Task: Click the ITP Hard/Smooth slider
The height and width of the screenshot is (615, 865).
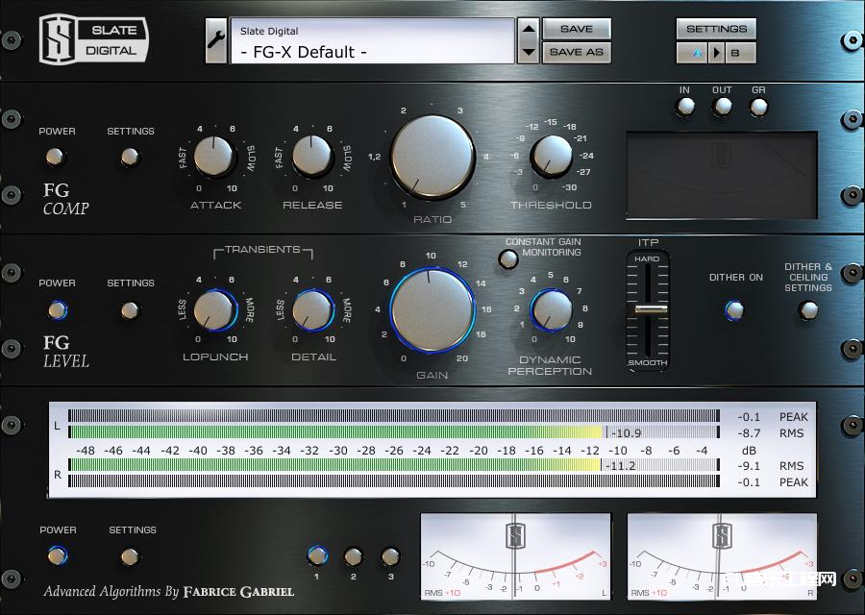Action: (x=650, y=309)
